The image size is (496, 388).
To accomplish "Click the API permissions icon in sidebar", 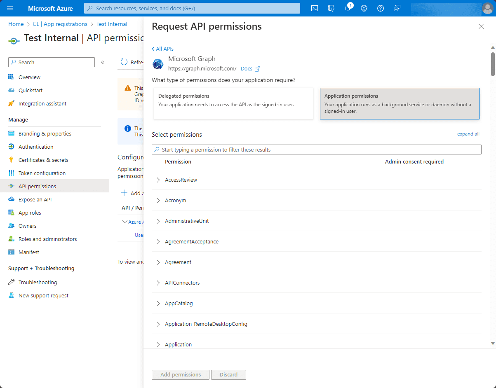I will [x=11, y=186].
